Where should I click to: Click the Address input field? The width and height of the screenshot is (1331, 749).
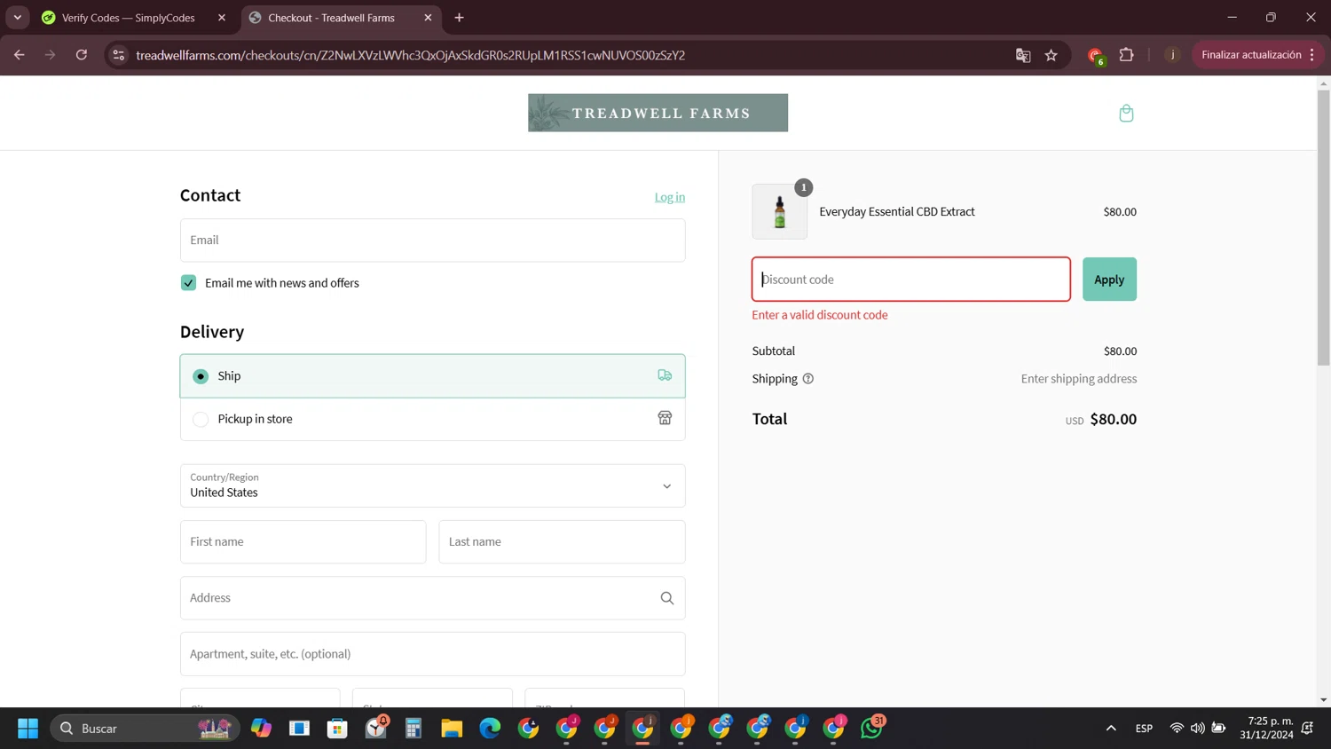[433, 598]
